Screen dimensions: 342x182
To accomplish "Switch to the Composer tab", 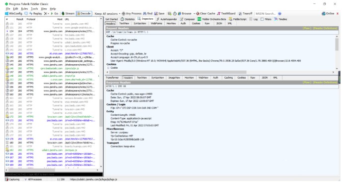I will 187,19.
